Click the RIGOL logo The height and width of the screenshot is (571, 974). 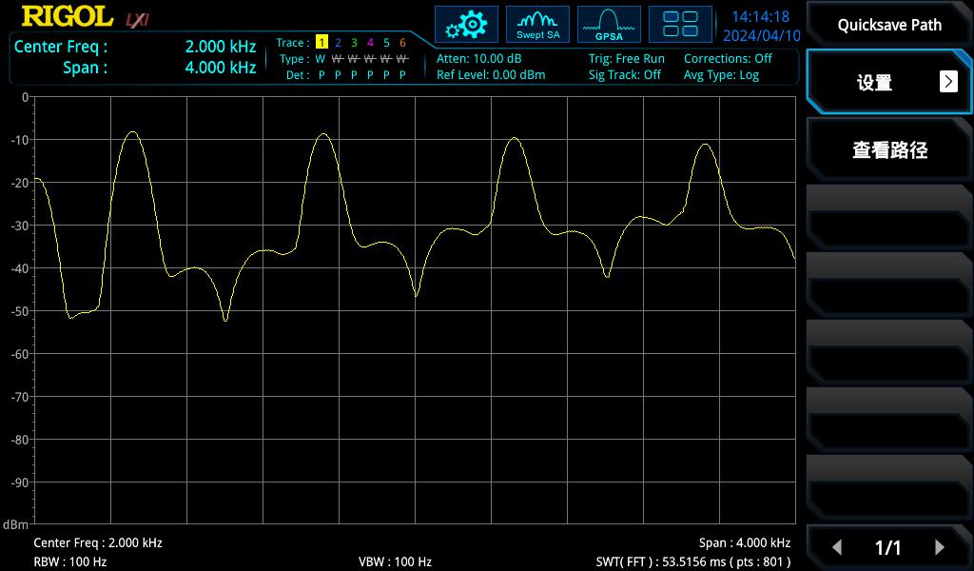(x=68, y=17)
